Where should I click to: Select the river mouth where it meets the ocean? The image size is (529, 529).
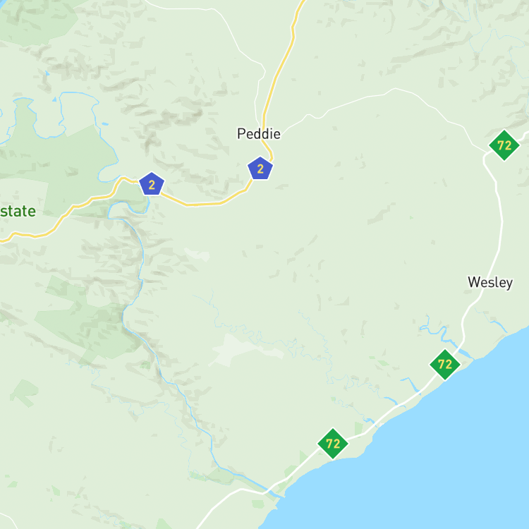tap(276, 493)
